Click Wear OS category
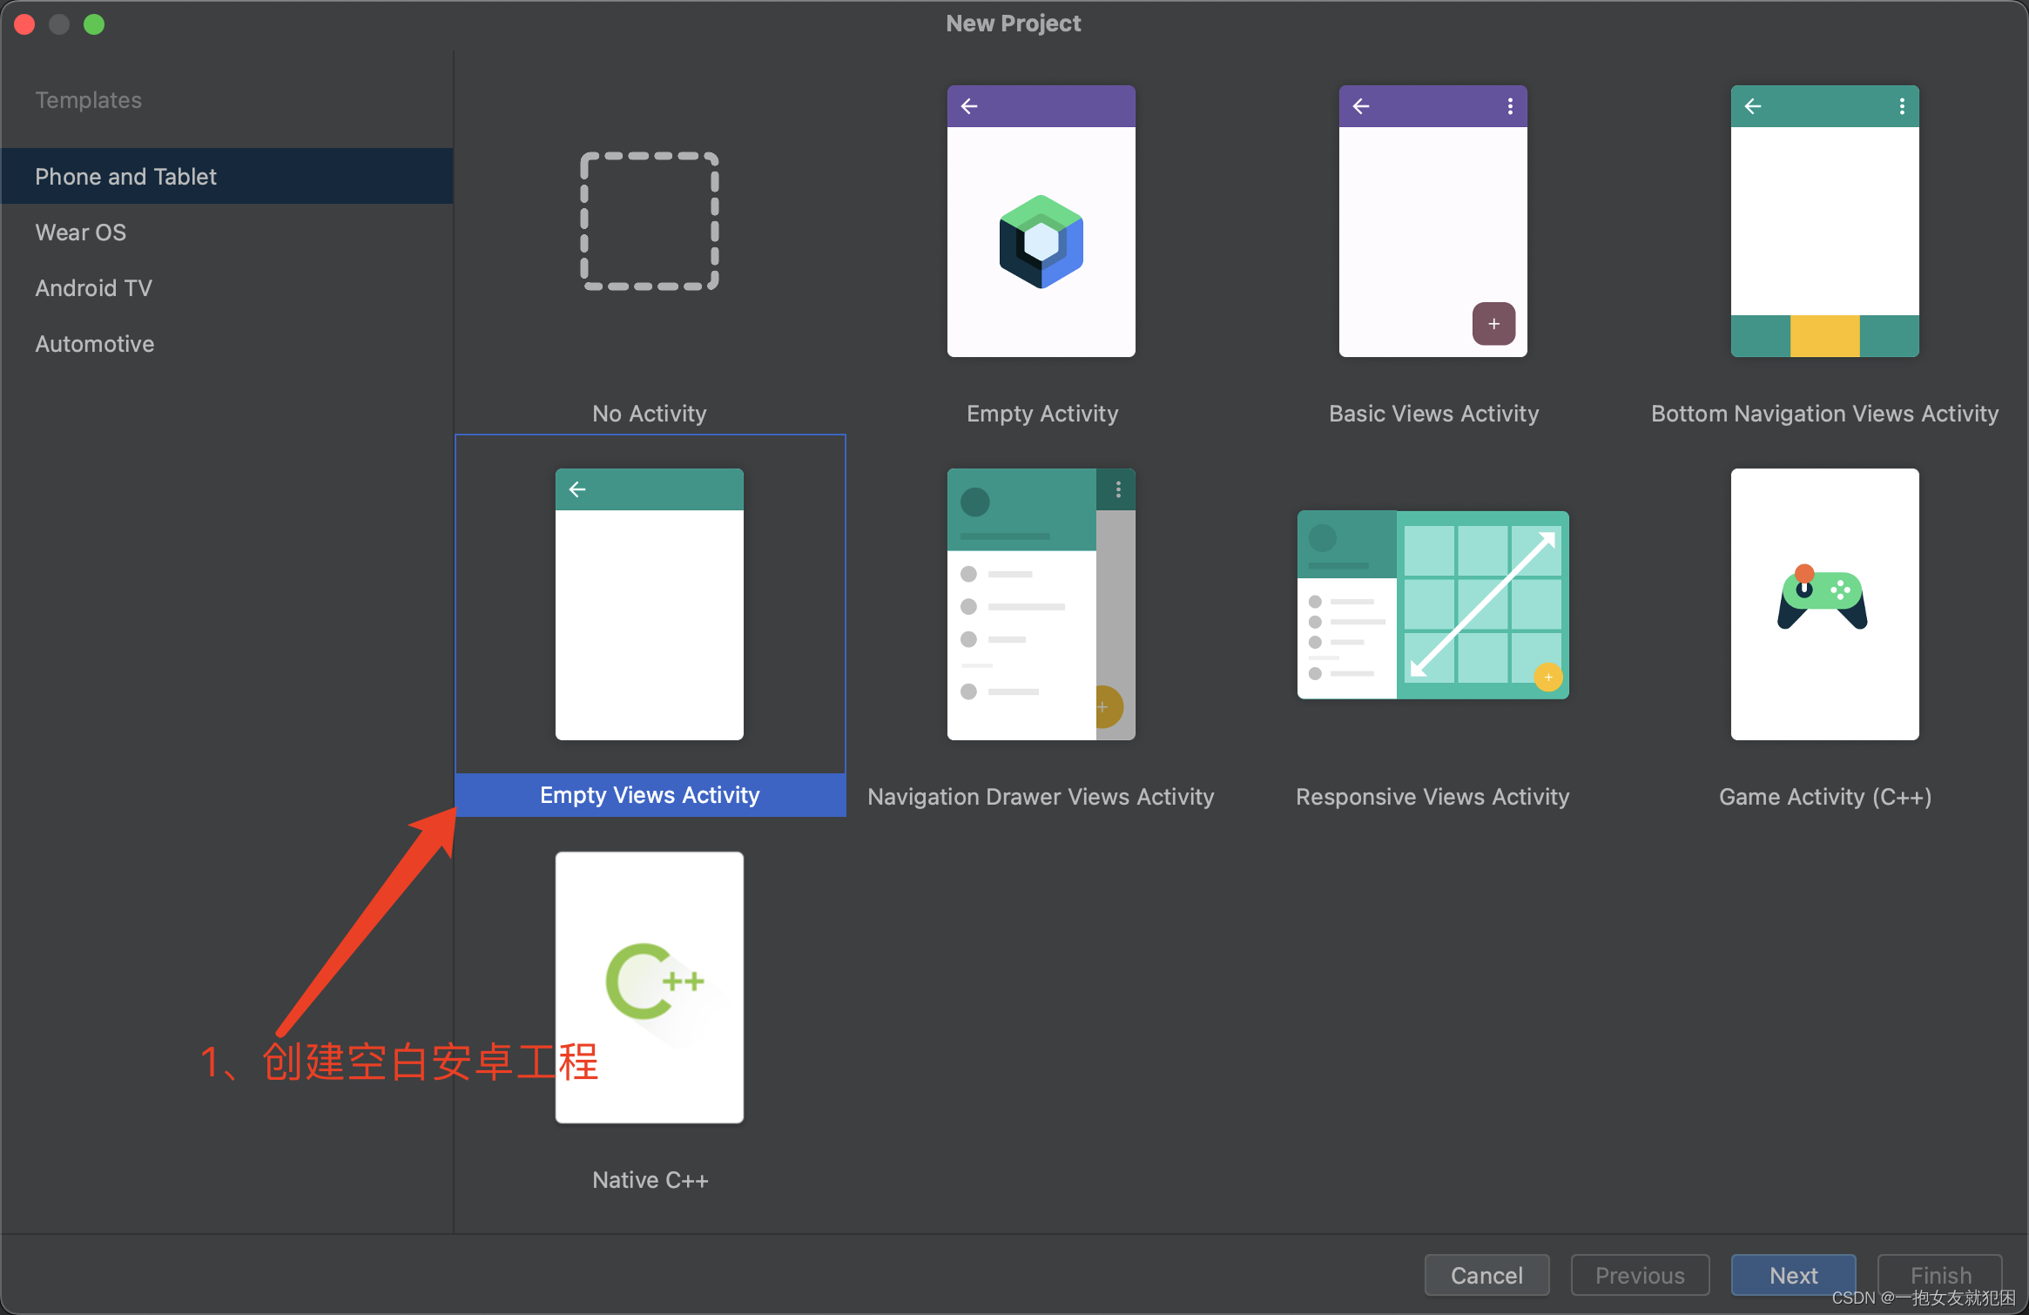Screen dimensions: 2029x1315 pos(81,231)
